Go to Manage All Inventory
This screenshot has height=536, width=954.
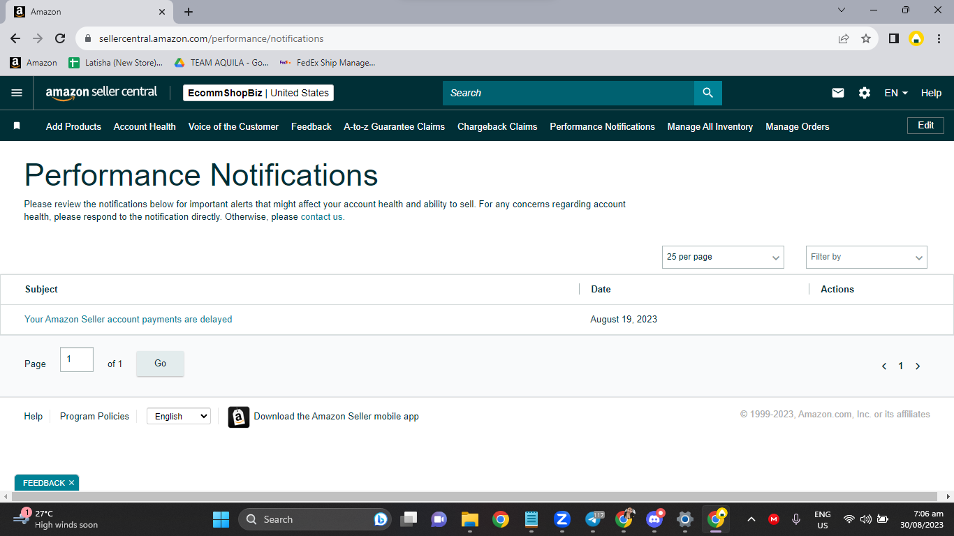710,126
